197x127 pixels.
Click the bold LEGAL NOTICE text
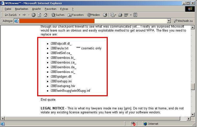(53, 108)
